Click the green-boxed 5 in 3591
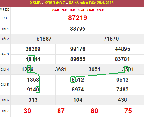144x117 pixels. click(x=126, y=69)
